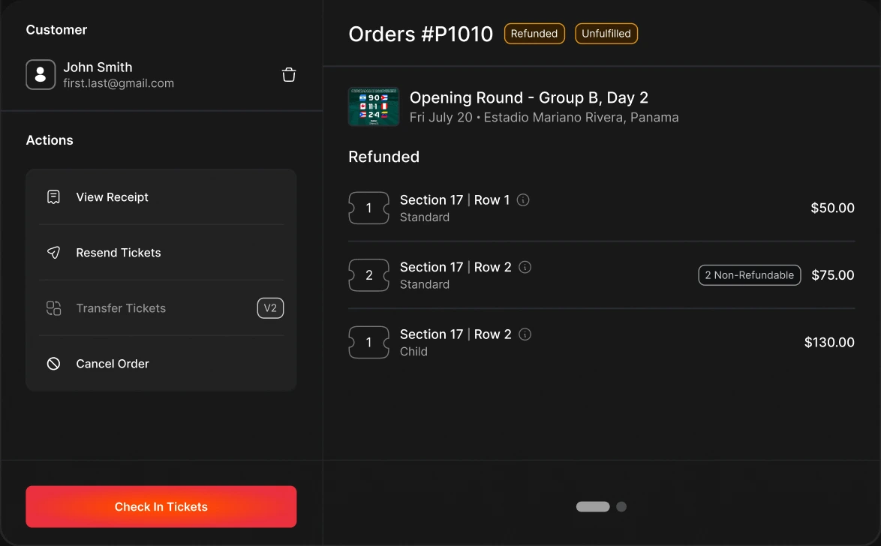Click the Unfulfilled status badge
881x546 pixels.
coord(606,34)
